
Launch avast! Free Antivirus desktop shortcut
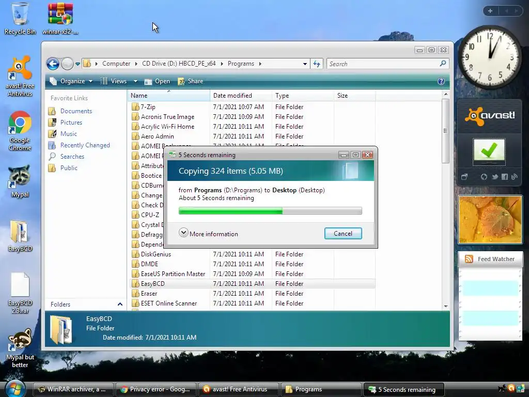(20, 76)
